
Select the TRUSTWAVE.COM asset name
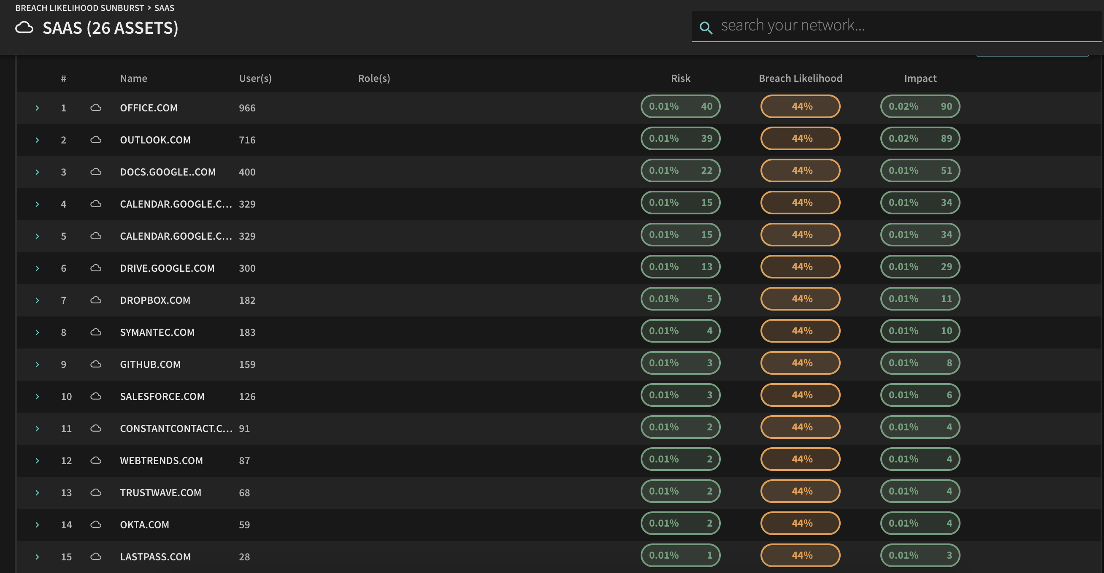[x=160, y=493]
